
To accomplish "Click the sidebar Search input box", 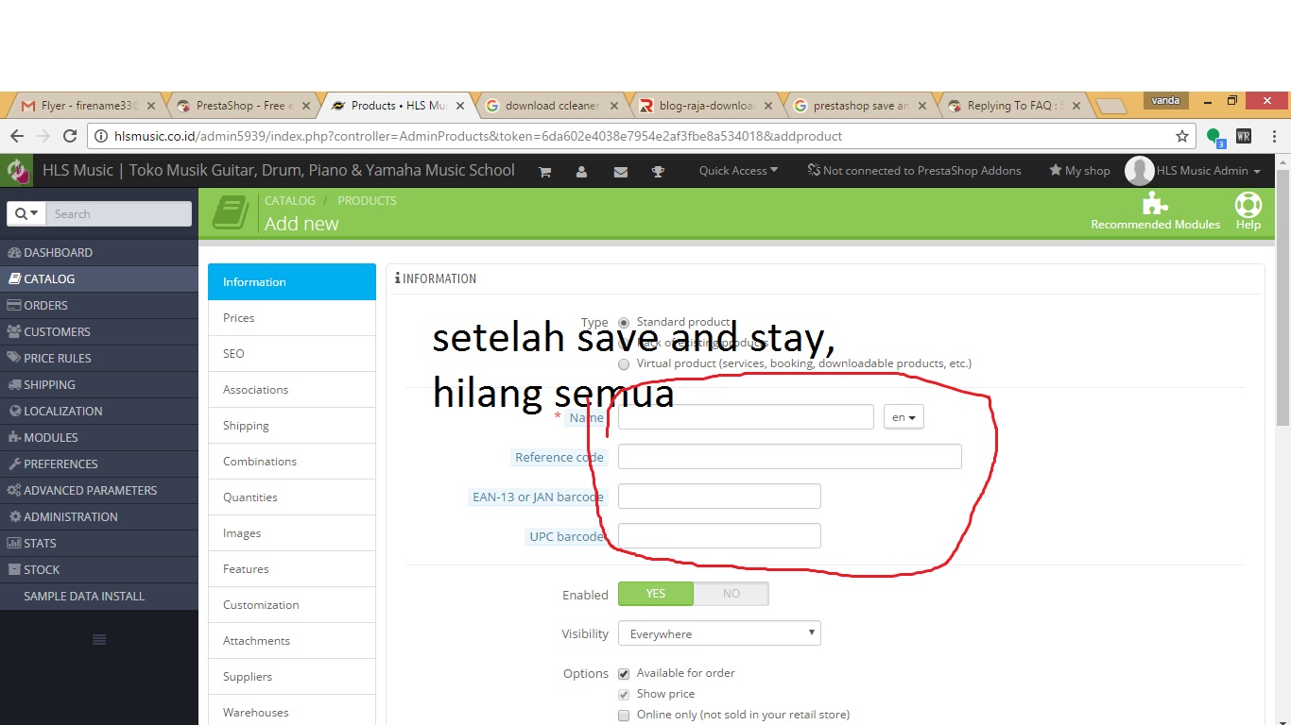I will [118, 214].
